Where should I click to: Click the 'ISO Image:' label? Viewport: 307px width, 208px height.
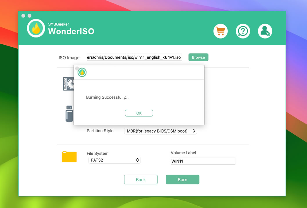[x=70, y=58]
